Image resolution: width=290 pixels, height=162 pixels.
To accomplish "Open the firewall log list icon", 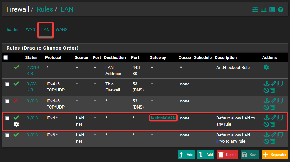I will (x=272, y=9).
